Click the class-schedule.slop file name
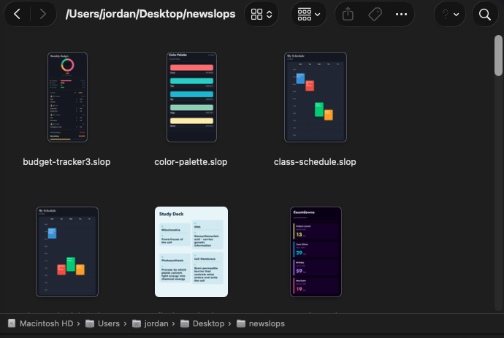 315,162
